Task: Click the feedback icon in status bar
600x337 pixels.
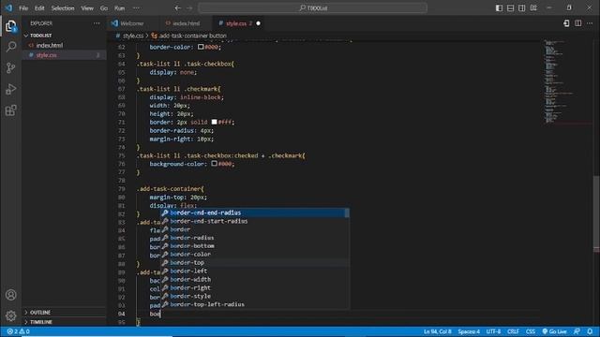Action: [x=577, y=331]
